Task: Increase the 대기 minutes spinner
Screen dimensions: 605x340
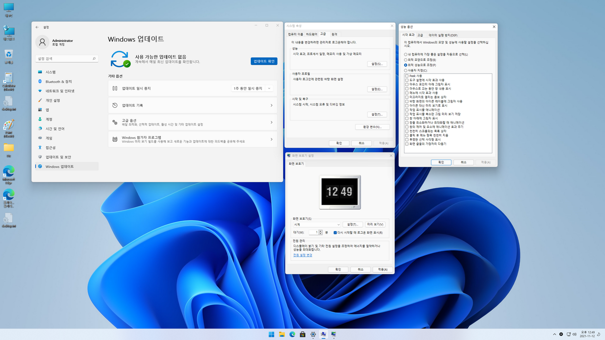Action: pyautogui.click(x=320, y=231)
